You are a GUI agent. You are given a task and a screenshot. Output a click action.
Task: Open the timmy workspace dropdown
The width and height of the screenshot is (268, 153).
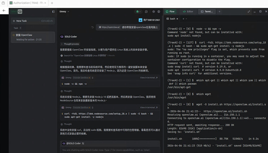click(x=64, y=11)
